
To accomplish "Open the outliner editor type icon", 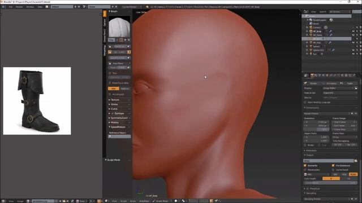I will pos(306,11).
